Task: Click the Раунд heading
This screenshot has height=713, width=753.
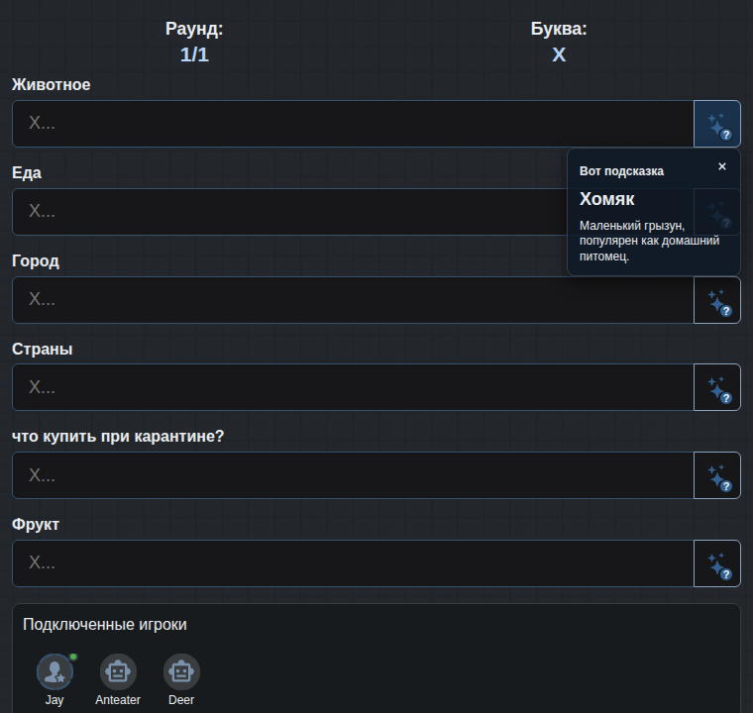Action: point(194,29)
